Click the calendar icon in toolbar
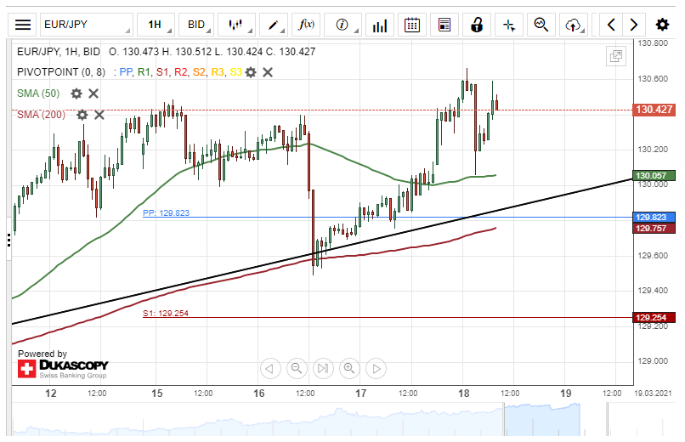Screen dimensions: 685x442 412,25
